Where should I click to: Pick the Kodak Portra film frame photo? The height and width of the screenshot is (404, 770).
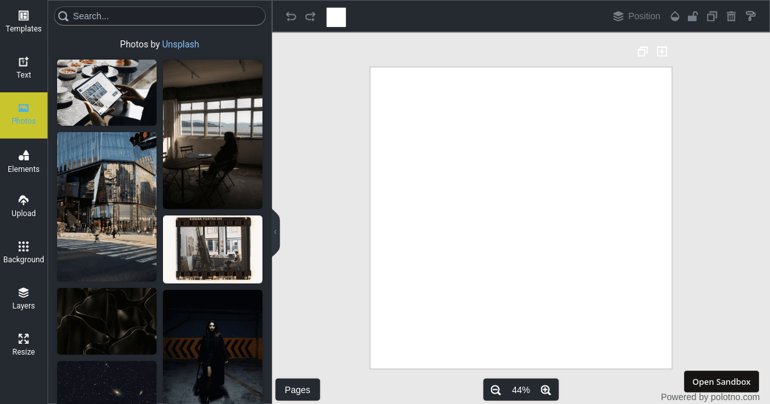click(x=212, y=249)
